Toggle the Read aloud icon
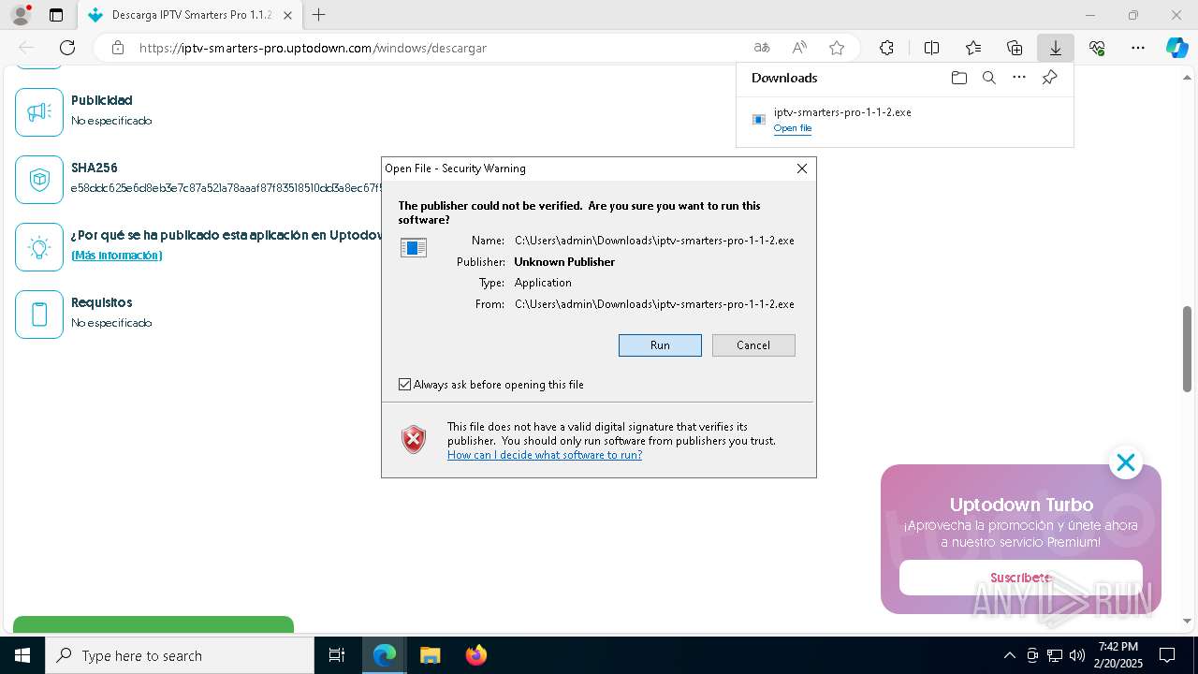The image size is (1198, 674). tap(799, 48)
